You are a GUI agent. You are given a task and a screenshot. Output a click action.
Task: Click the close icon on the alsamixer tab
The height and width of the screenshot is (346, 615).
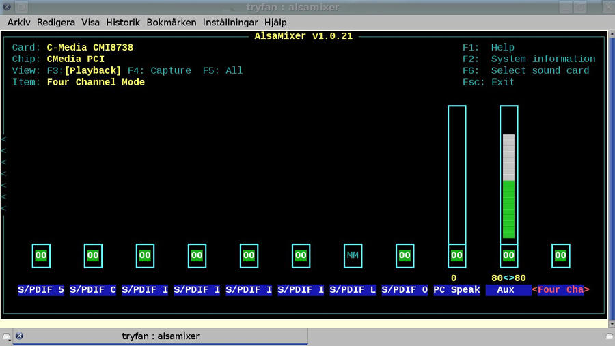click(19, 336)
